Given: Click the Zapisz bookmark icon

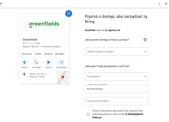Looking at the screenshot, I should [48, 63].
